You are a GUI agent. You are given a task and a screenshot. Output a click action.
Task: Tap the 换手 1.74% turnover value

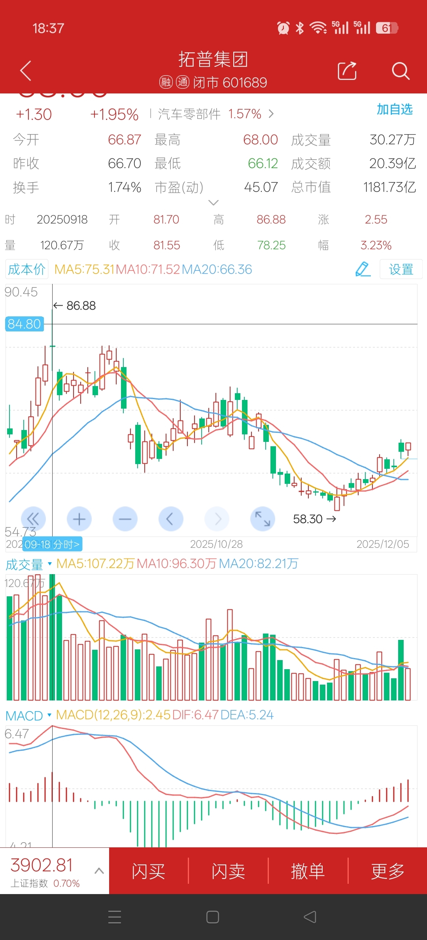coord(125,187)
